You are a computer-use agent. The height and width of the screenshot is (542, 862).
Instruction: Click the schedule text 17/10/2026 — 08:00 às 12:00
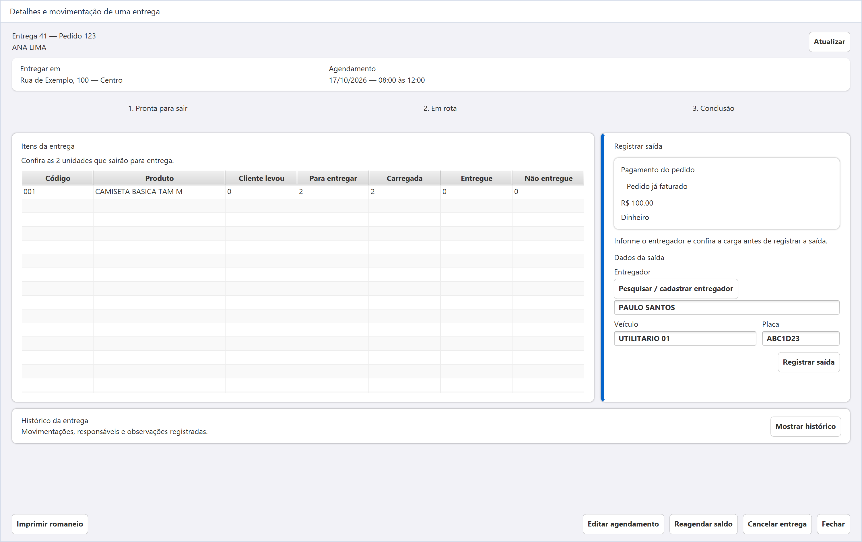[376, 80]
